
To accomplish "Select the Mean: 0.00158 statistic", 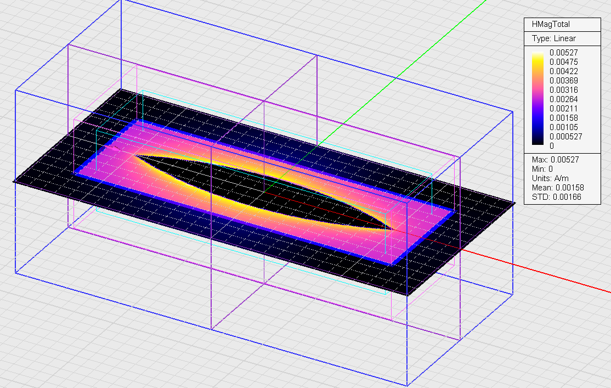I will (x=557, y=187).
